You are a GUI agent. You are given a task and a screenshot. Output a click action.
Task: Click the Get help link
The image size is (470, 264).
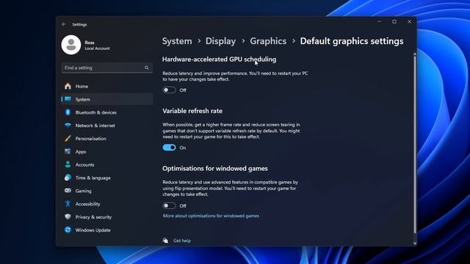[182, 241]
